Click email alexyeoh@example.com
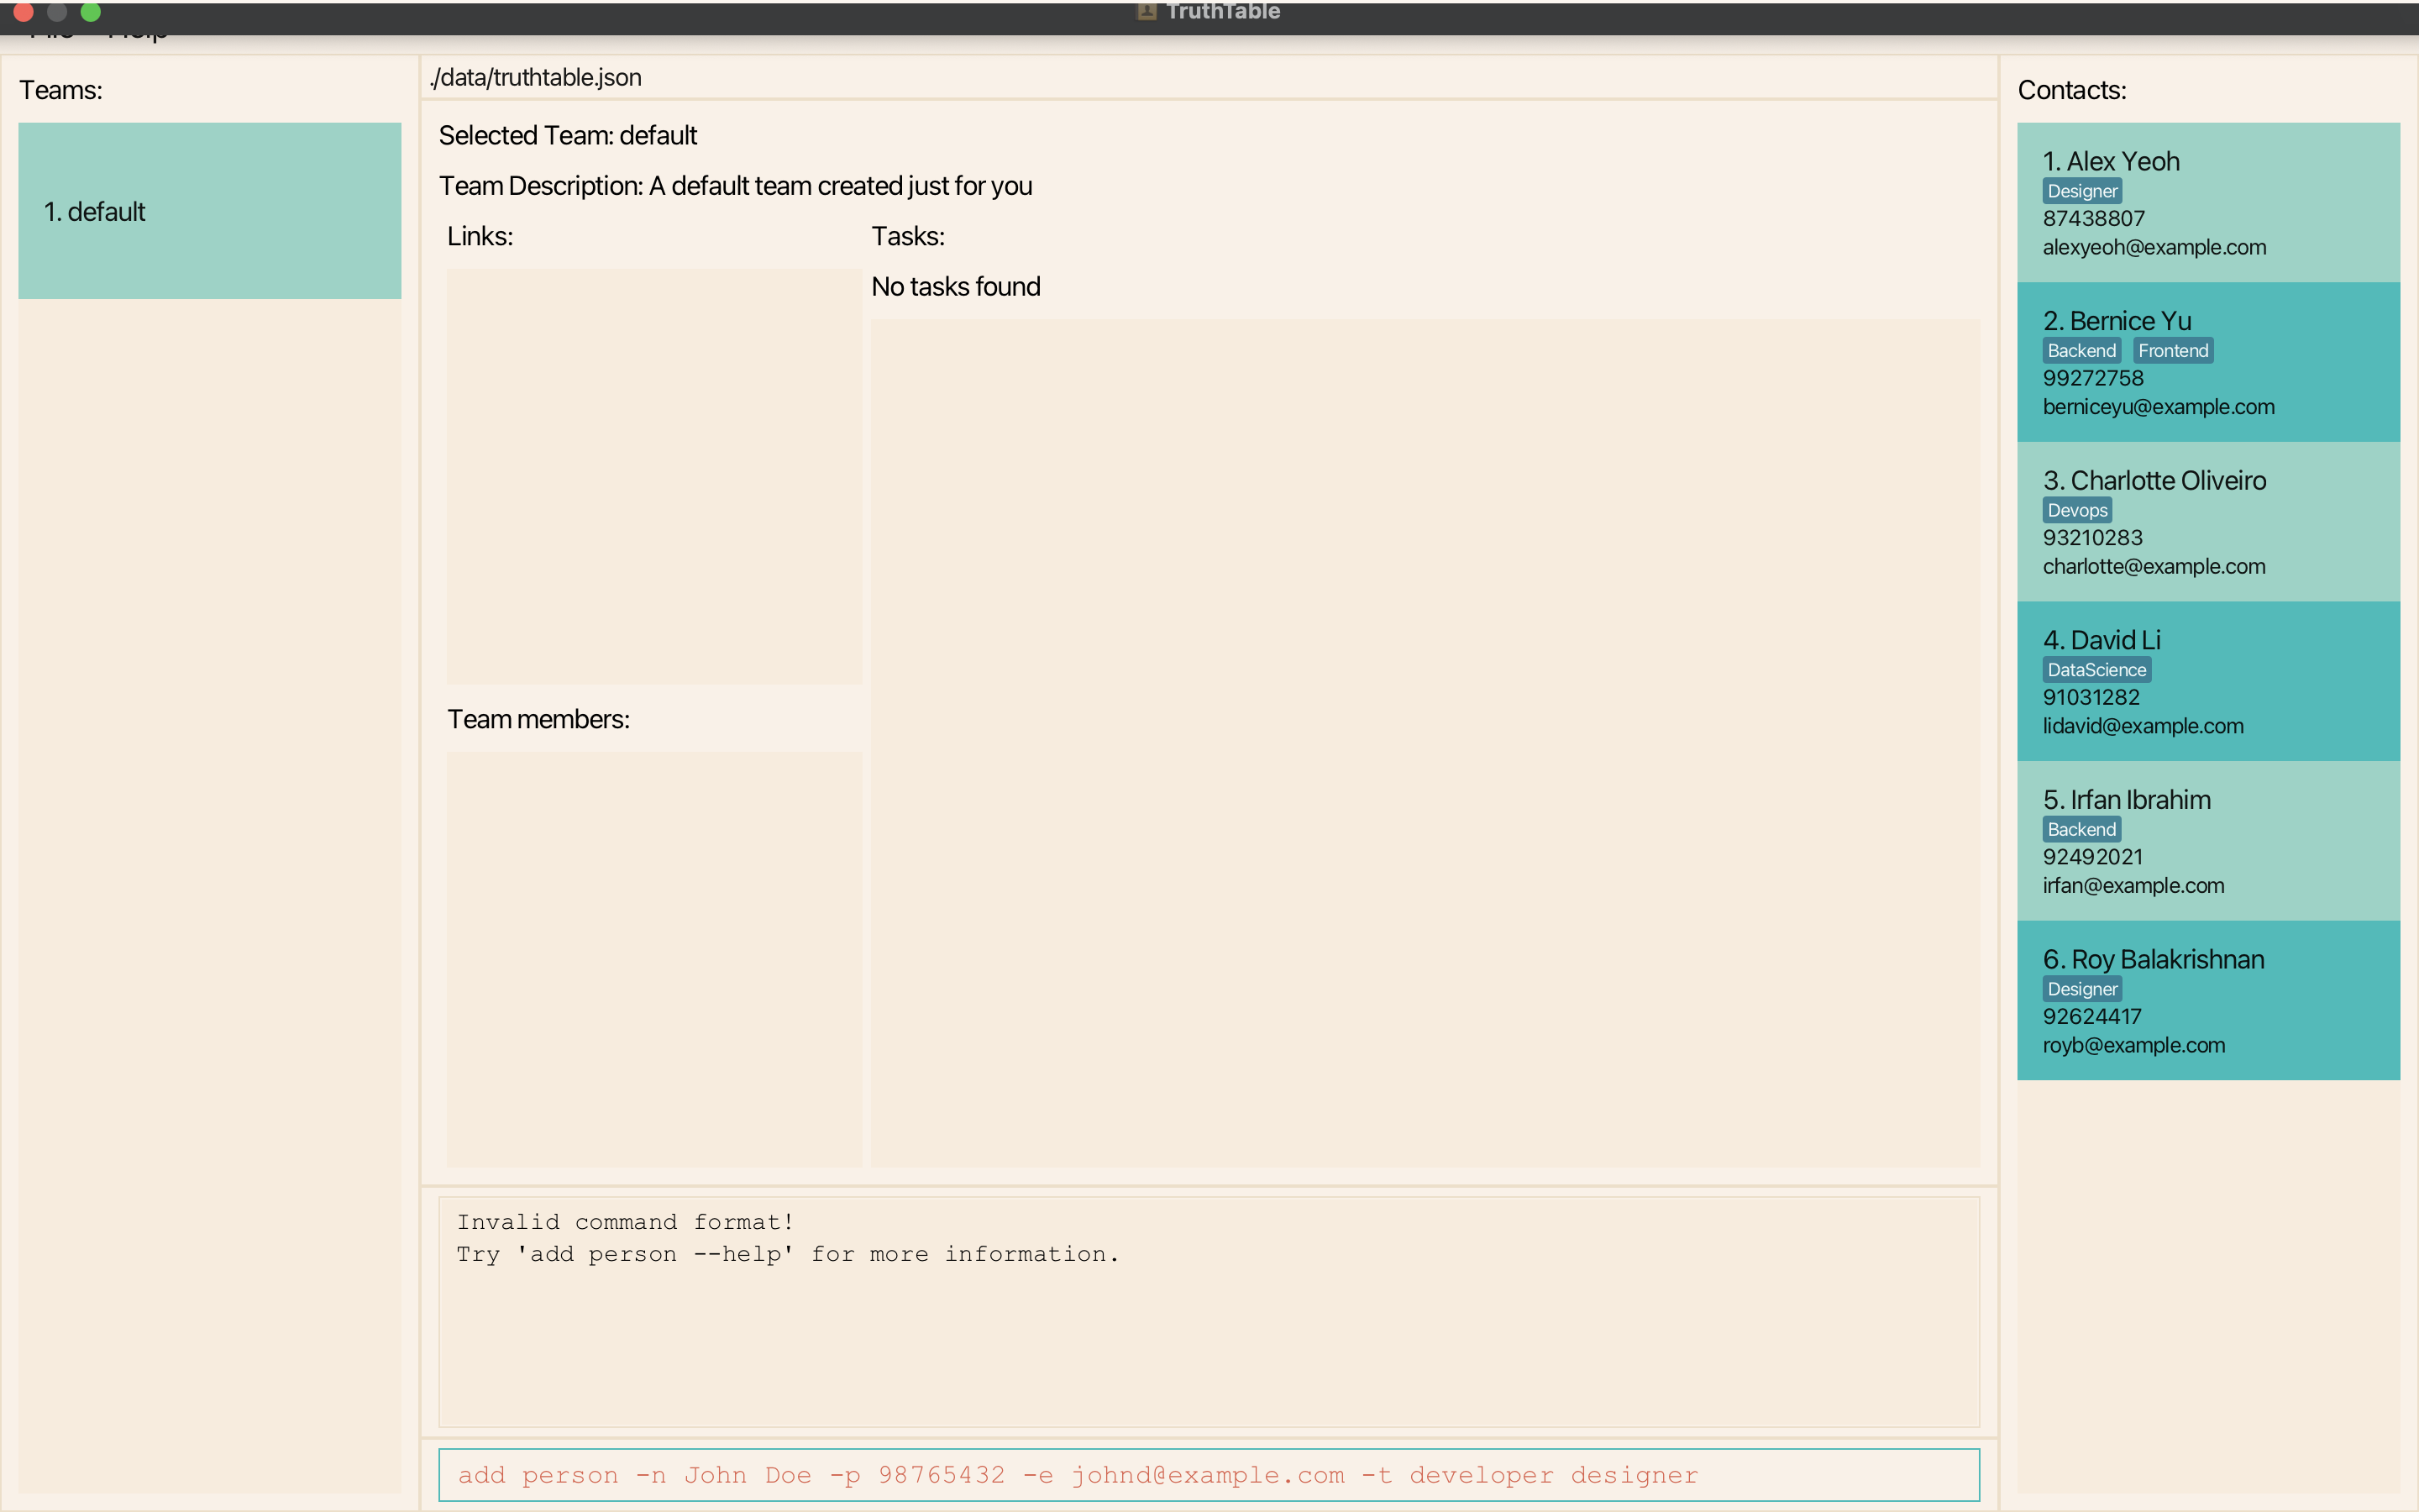 2154,247
